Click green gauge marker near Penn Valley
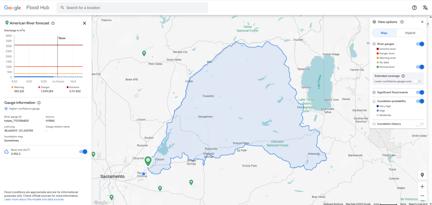432x205 pixels. [144, 54]
